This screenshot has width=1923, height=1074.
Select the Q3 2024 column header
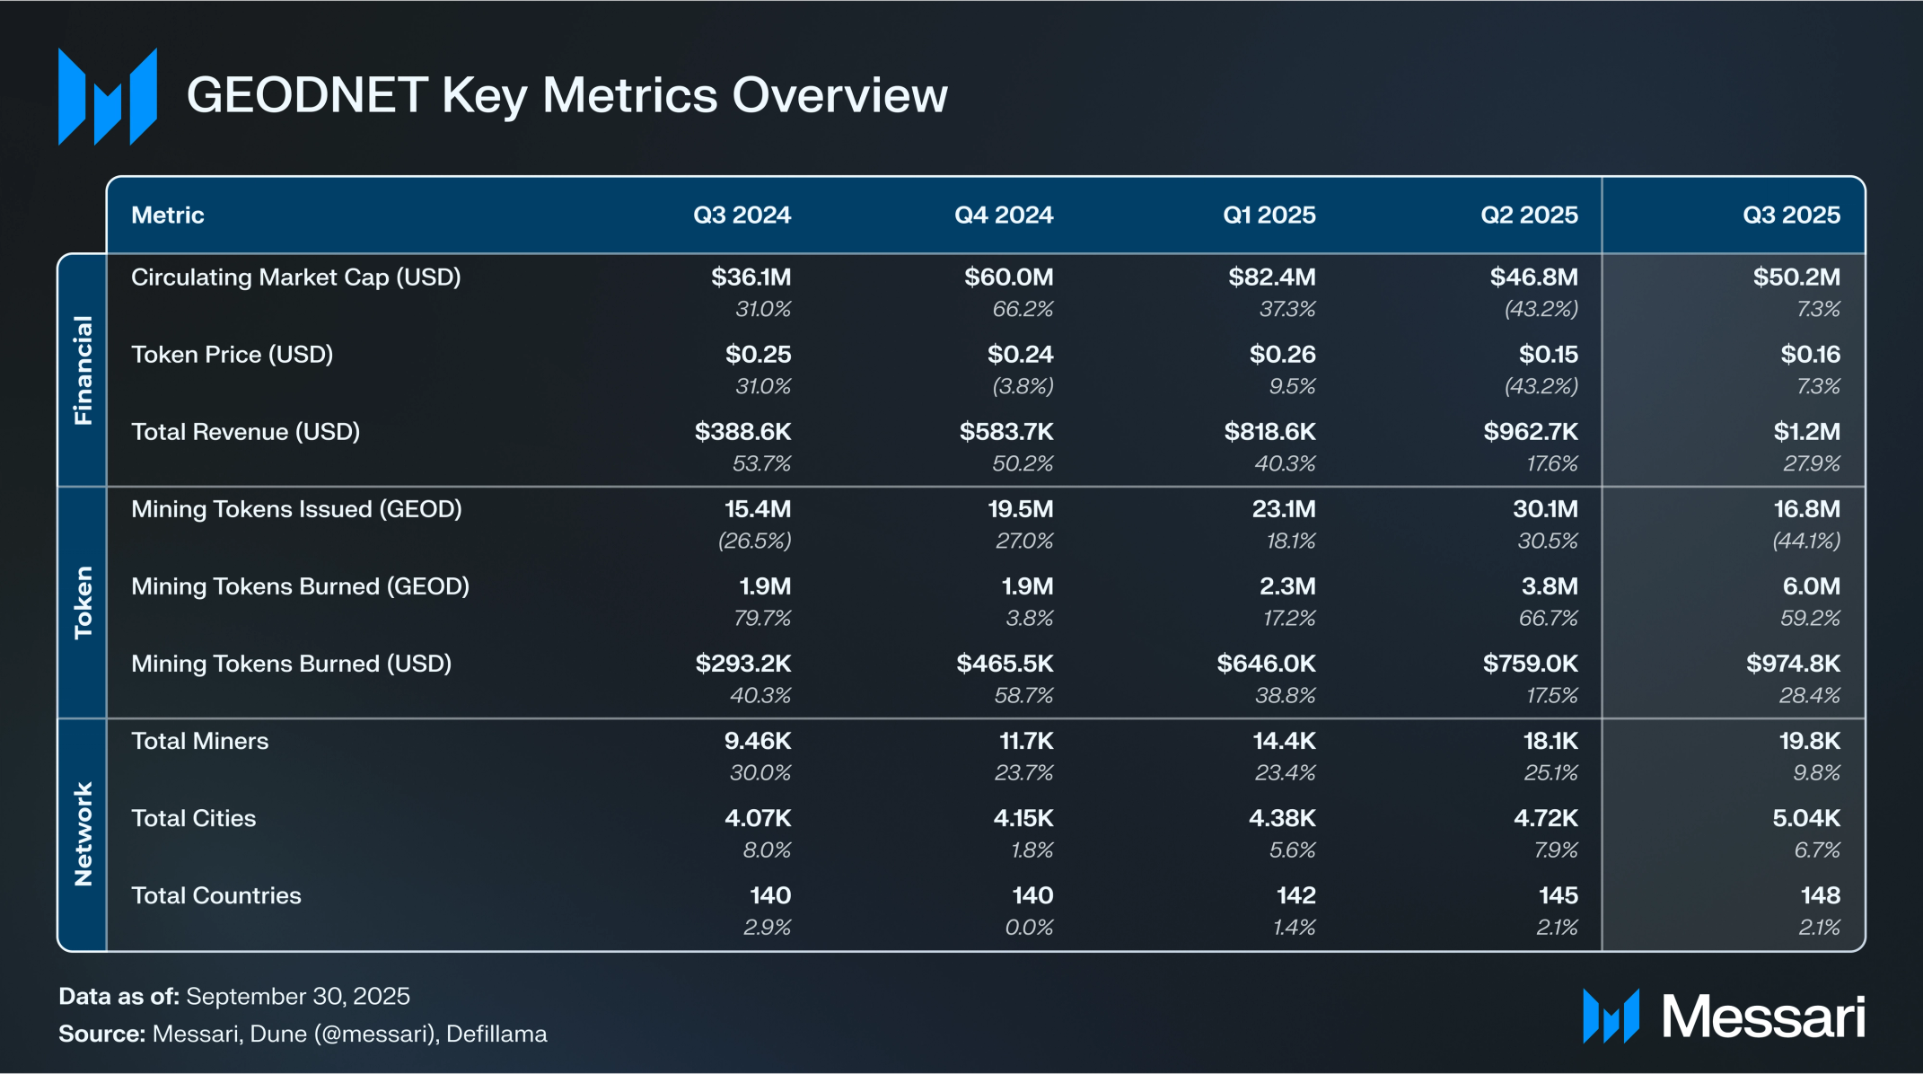tap(742, 216)
